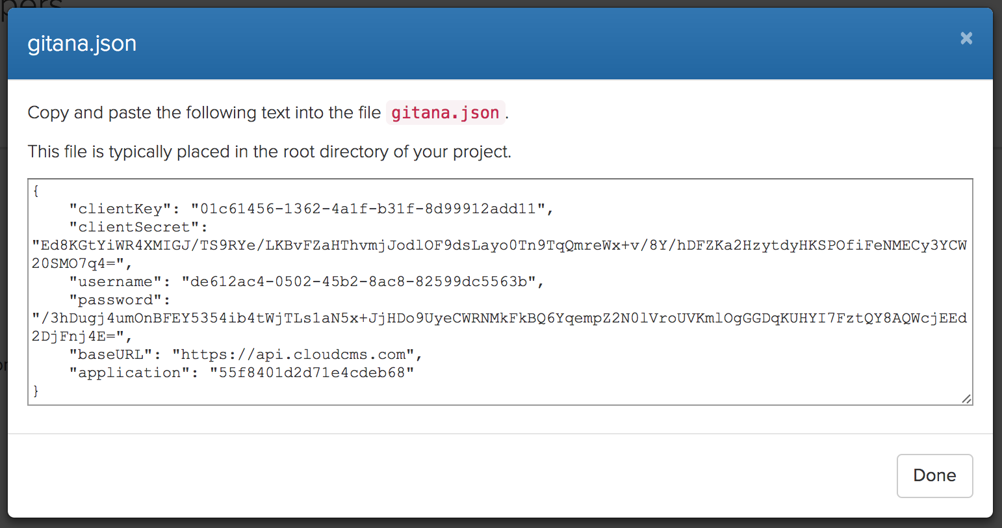Click the textarea resize handle
The image size is (1002, 528).
coord(966,399)
